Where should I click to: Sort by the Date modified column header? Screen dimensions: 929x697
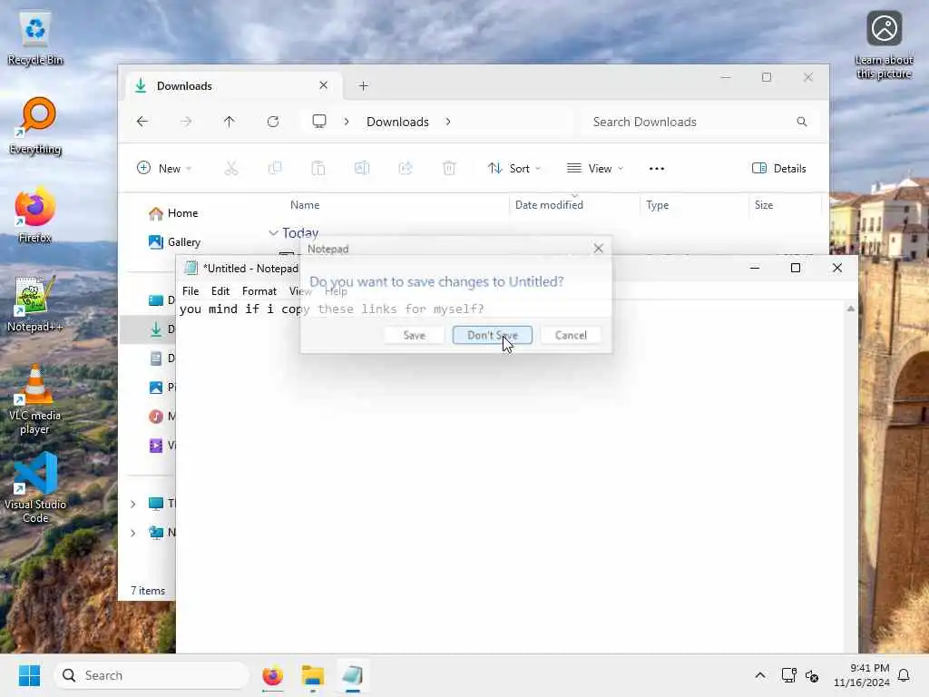549,205
